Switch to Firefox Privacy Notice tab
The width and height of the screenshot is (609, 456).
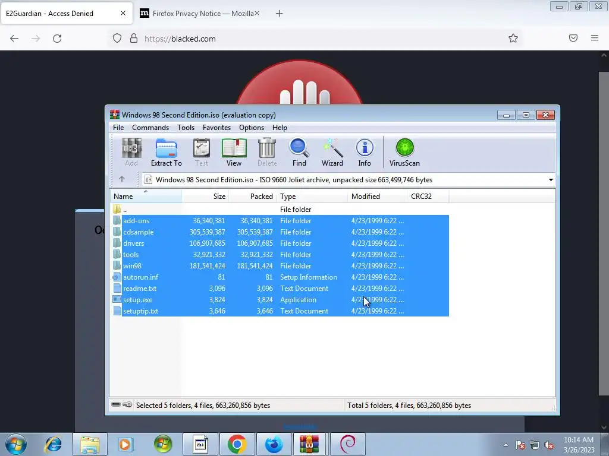[x=199, y=14]
